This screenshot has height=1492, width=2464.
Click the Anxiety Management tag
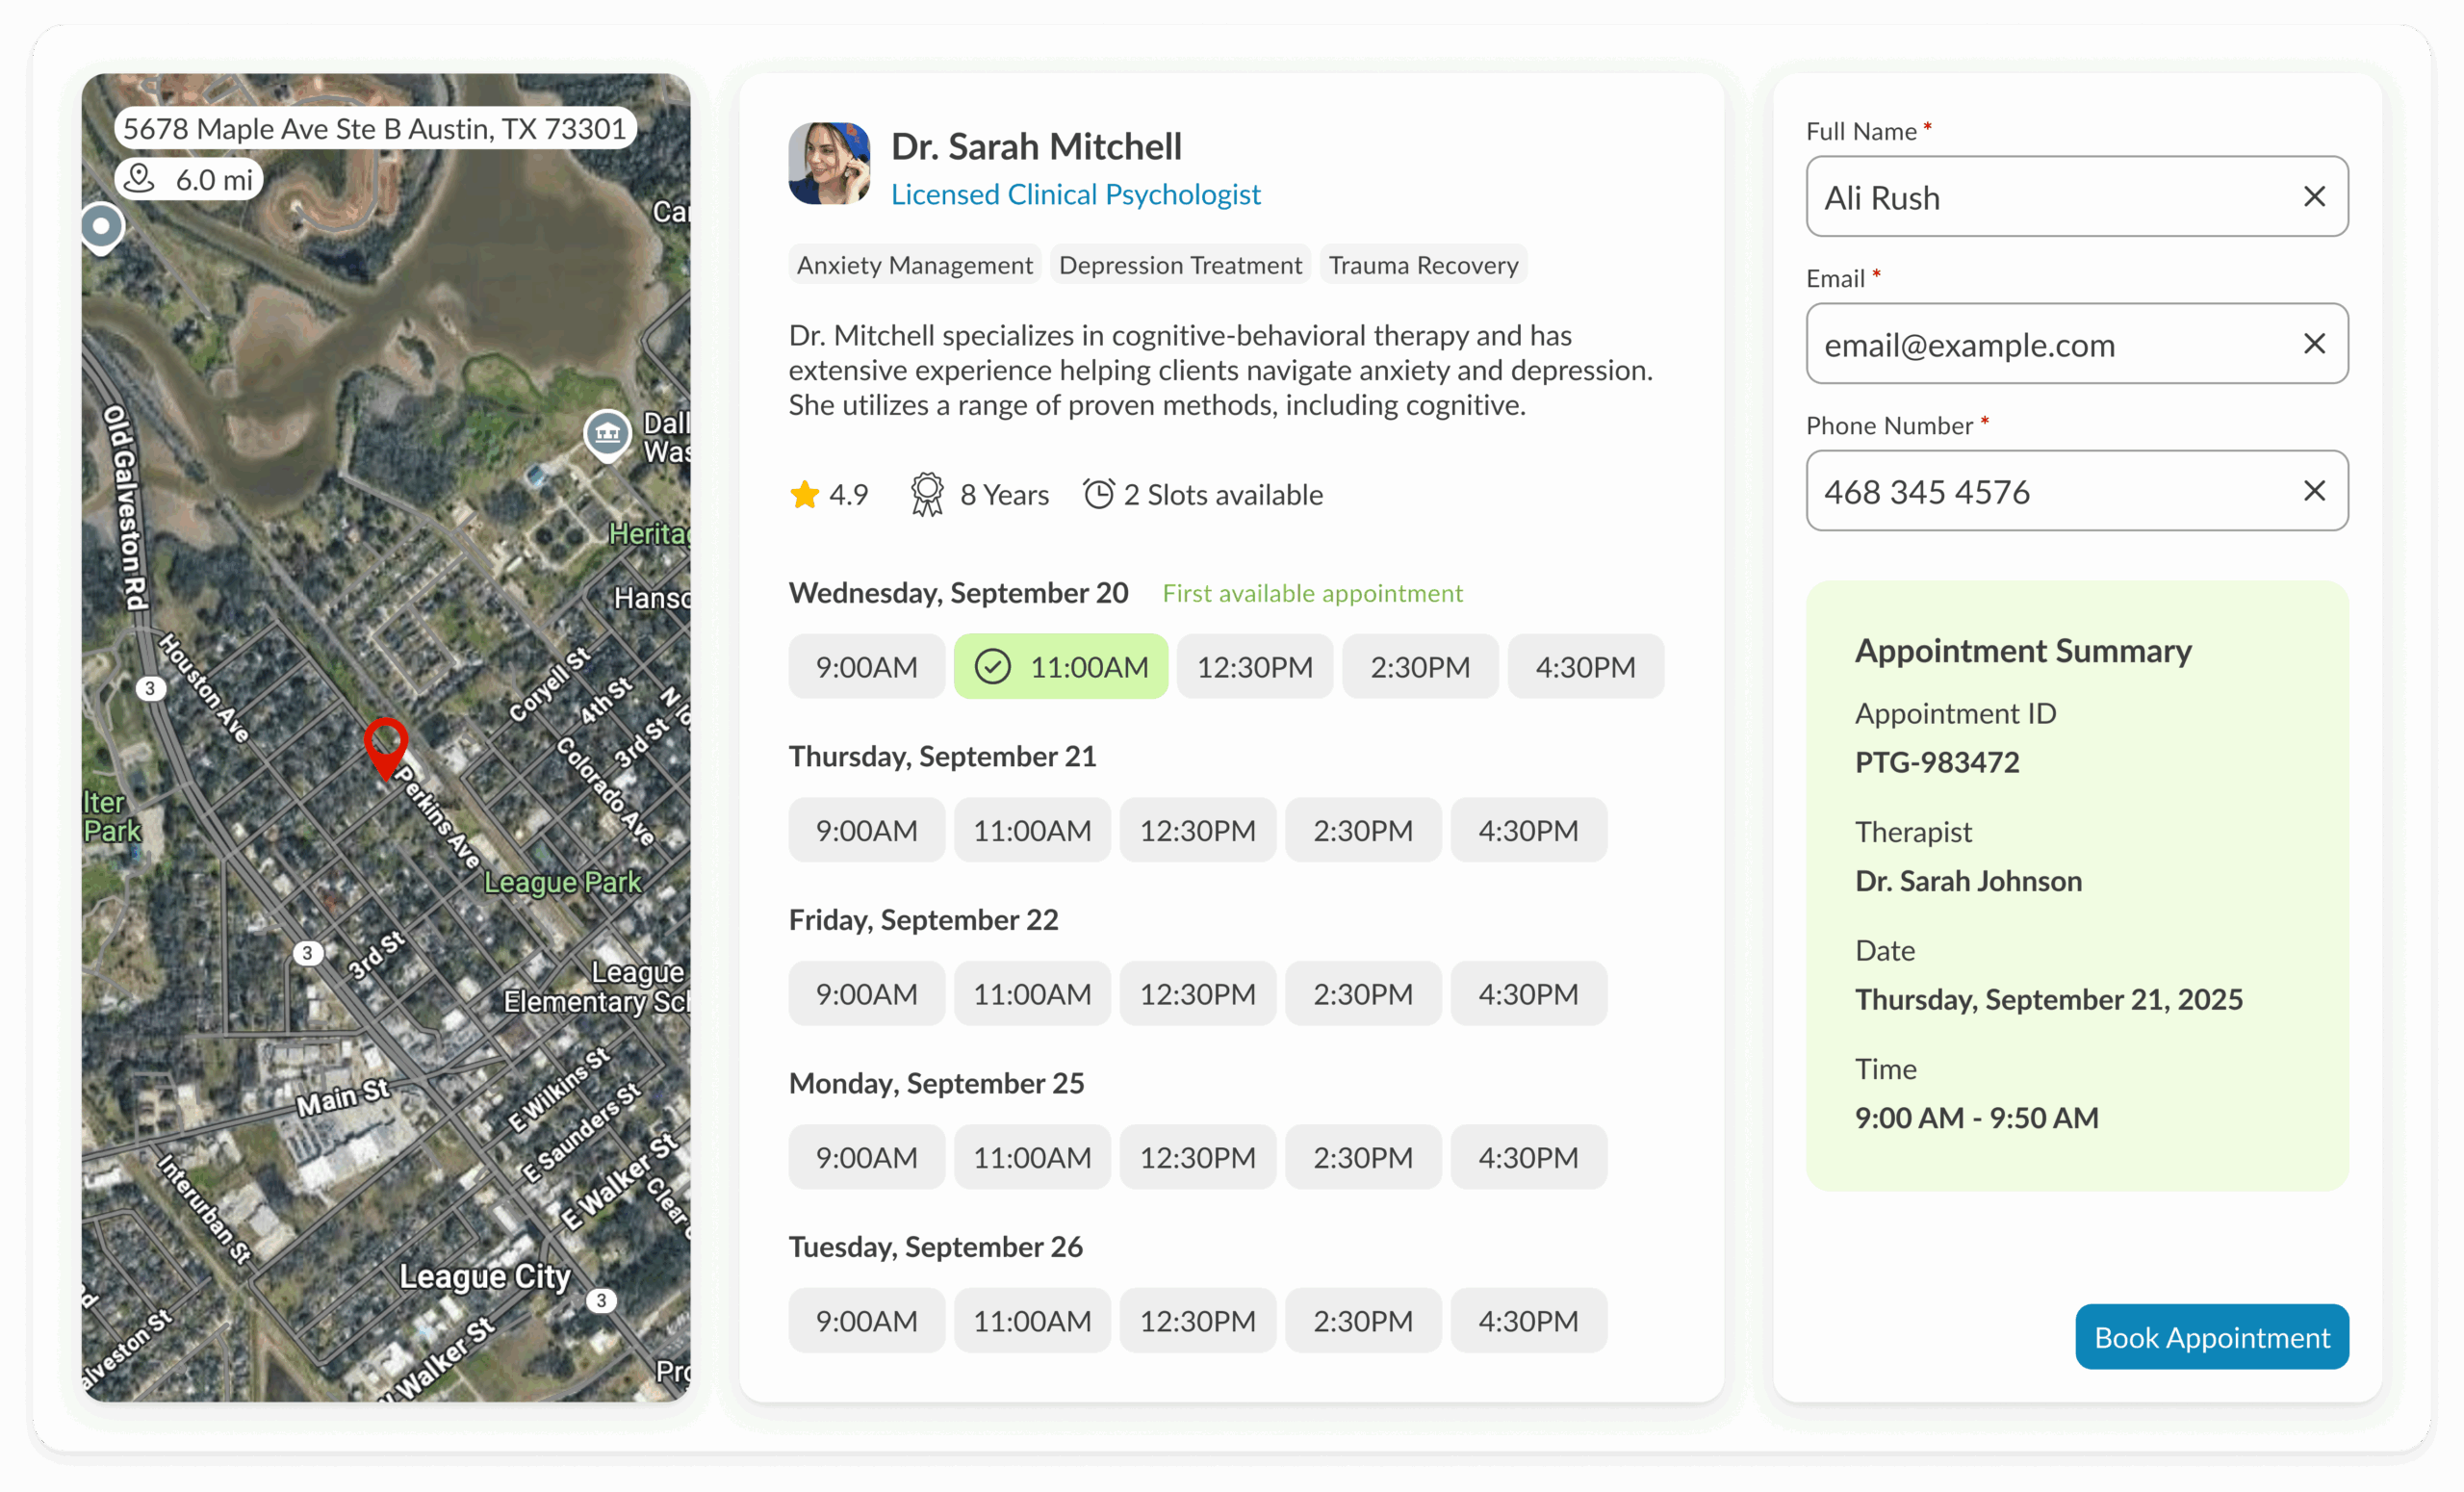coord(914,264)
